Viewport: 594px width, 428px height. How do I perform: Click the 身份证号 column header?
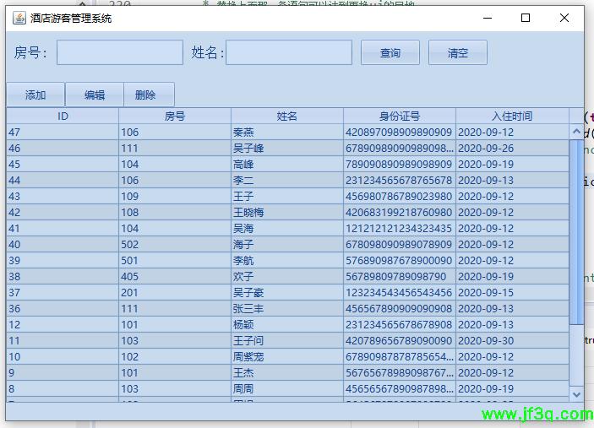400,116
